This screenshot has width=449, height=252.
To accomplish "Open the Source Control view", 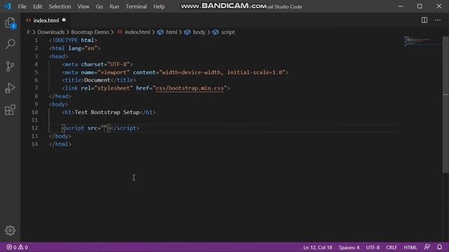I will pos(10,66).
